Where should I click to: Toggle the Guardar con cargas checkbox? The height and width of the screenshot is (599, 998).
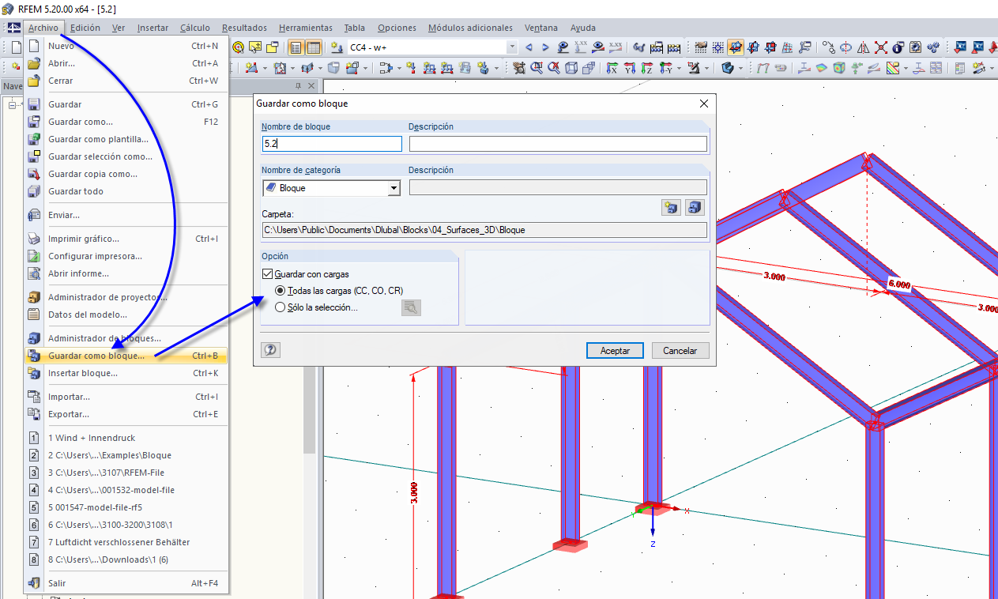point(267,274)
